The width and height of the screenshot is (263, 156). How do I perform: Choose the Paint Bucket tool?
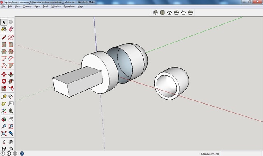[4, 29]
